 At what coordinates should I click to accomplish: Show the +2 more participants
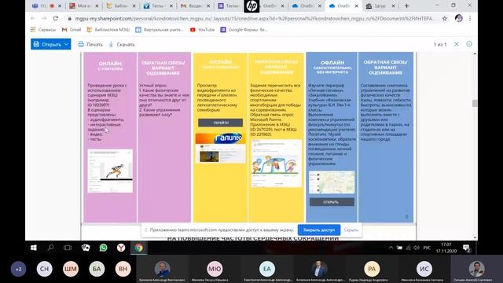coord(19,269)
